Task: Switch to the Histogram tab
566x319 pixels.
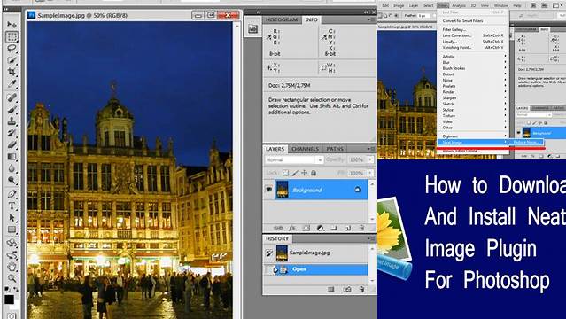Action: (x=282, y=19)
